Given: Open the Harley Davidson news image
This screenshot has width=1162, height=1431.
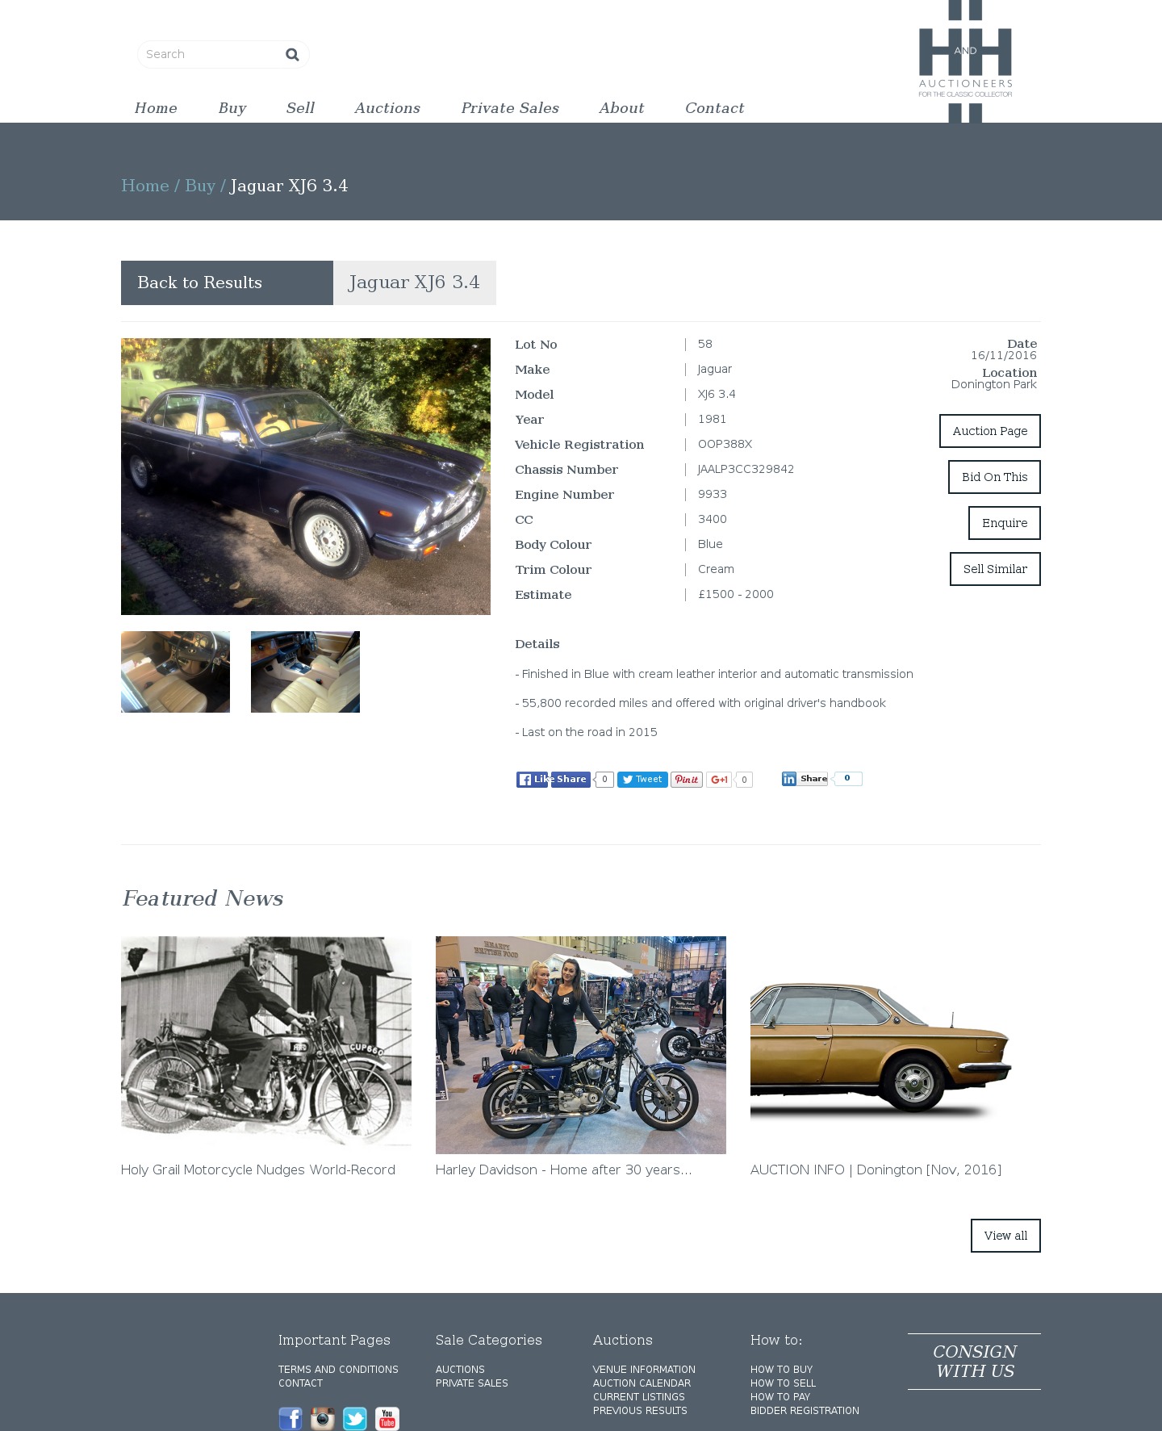Looking at the screenshot, I should pos(581,1044).
